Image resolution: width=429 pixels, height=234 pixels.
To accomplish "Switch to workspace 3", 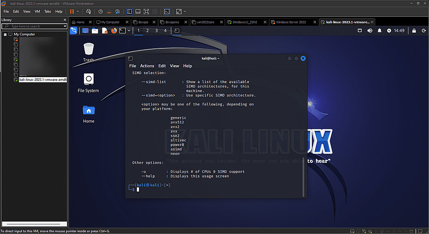I will tap(157, 30).
